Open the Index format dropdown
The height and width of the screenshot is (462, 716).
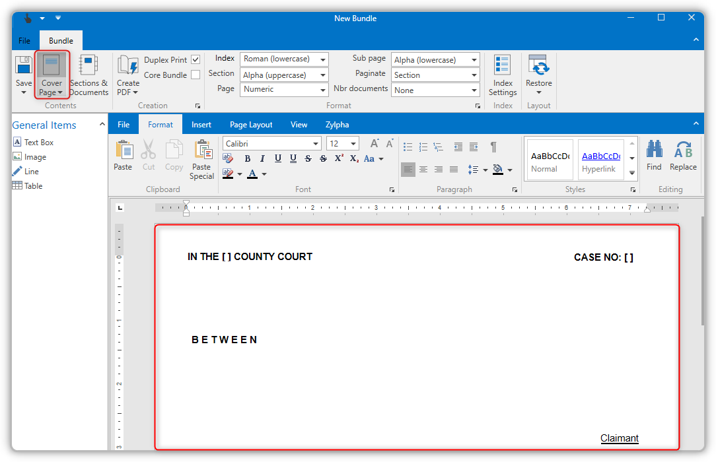(x=323, y=59)
